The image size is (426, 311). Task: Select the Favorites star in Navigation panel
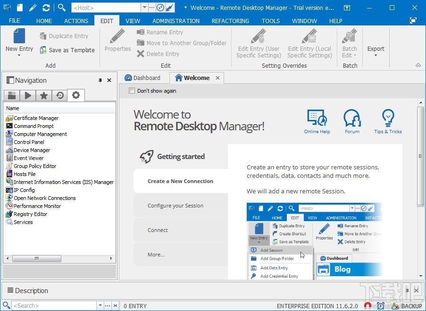click(x=43, y=95)
